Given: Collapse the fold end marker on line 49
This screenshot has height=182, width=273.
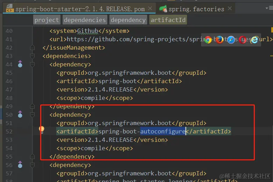Looking at the screenshot, I should [x=32, y=106].
